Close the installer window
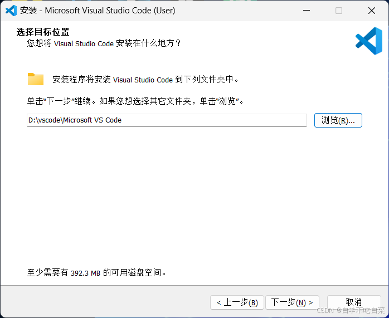 (372, 11)
